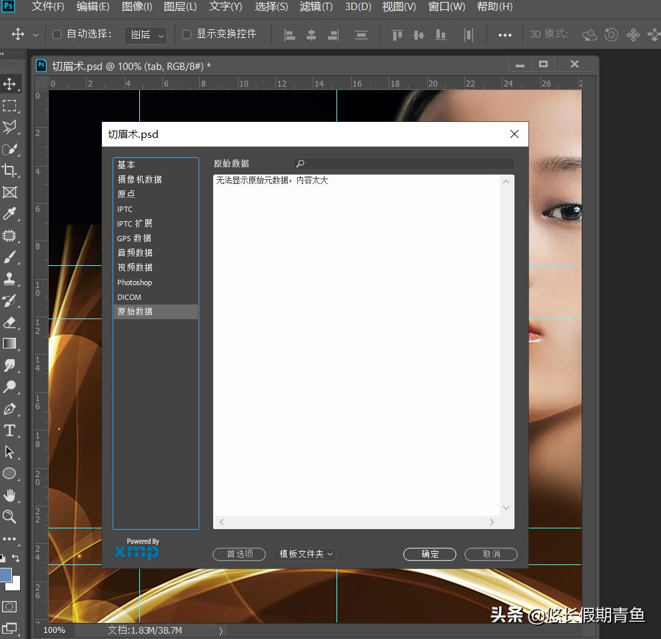
Task: Click the 确定 button in the dialog
Action: (429, 554)
